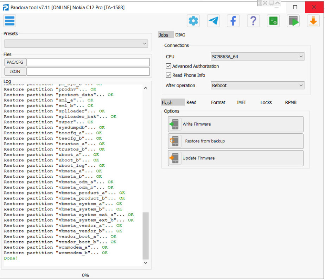
Task: Select the IMEI tab
Action: pos(241,102)
